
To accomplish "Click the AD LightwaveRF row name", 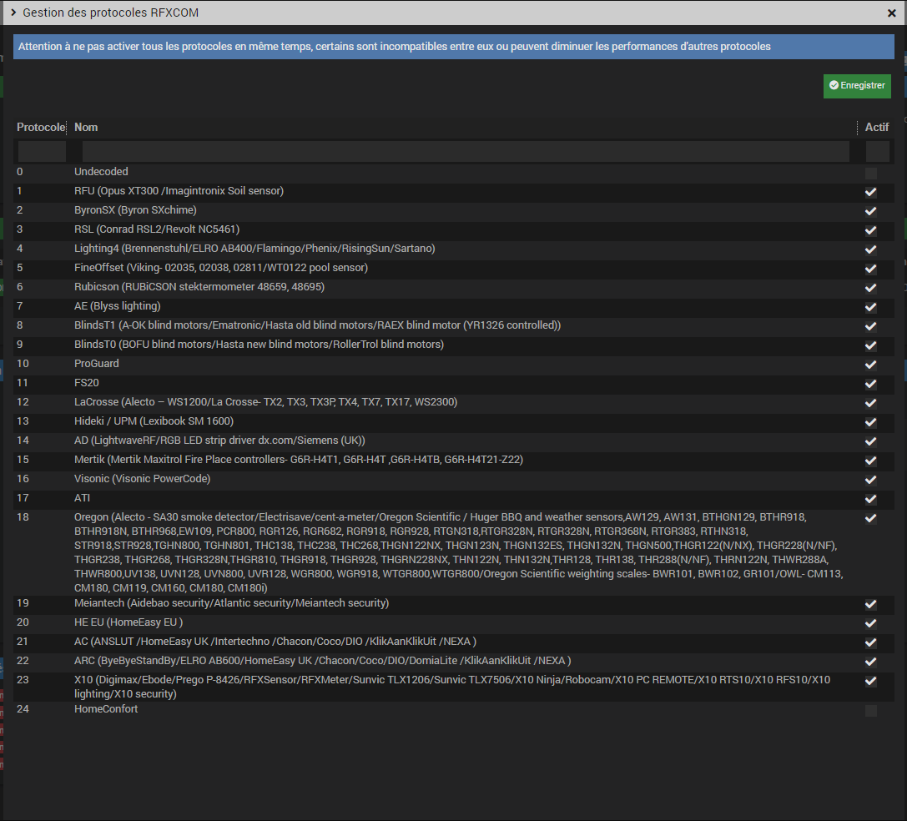I will click(219, 441).
